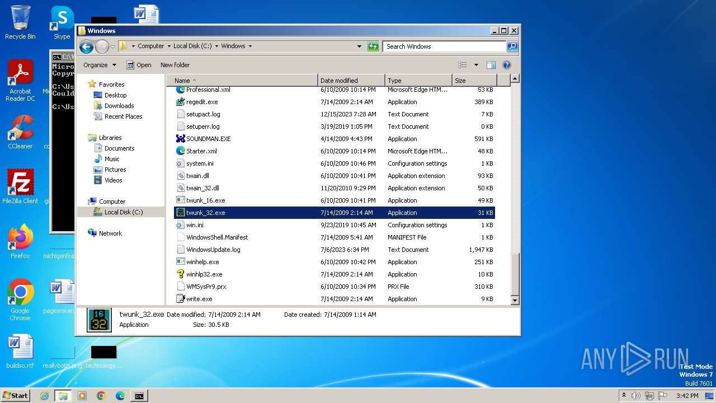The width and height of the screenshot is (716, 403).
Task: Click the twunk_32.exe details pane thumbnail
Action: [99, 320]
